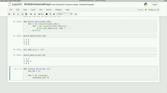167x93 pixels.
Task: Click the output line '4 5 6'
Action: pos(26,42)
